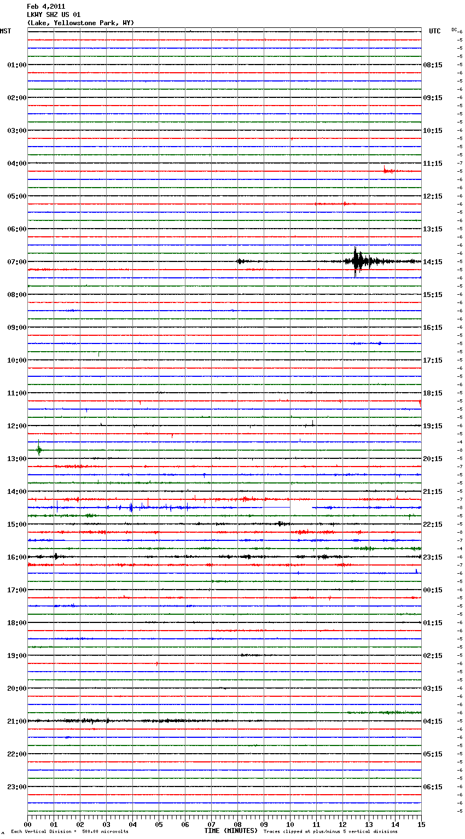
Task: Click the '17:15' UTC time label
Action: point(433,360)
